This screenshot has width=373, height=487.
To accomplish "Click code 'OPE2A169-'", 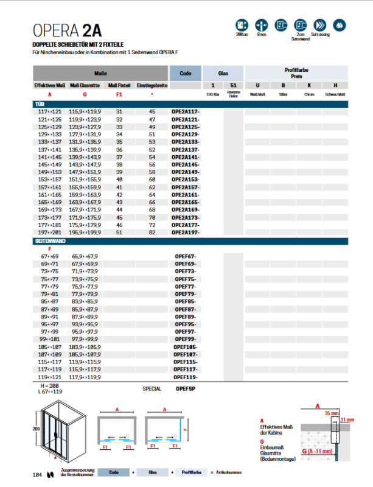I will point(186,209).
